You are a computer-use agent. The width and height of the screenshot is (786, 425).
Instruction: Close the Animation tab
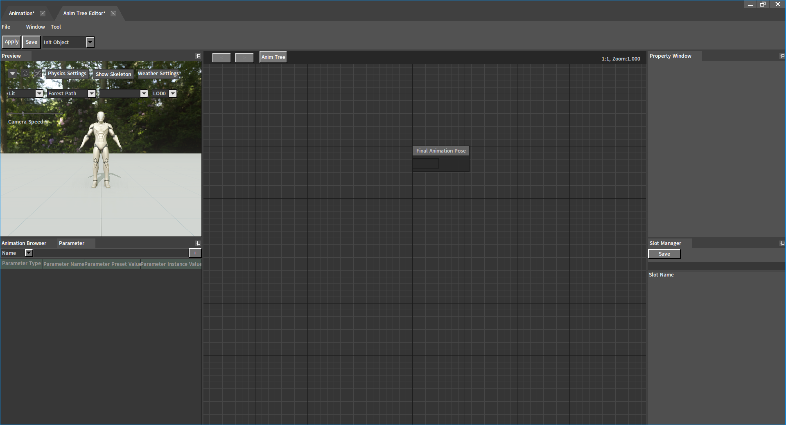coord(43,13)
